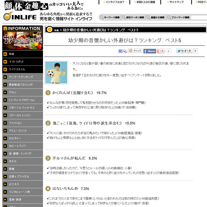Expand the ライフスタイル sidebar category
Screen dimensions: 207x207
(22, 69)
